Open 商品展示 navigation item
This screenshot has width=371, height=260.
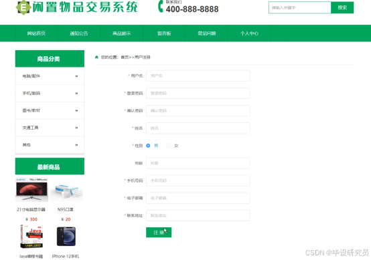click(x=121, y=33)
